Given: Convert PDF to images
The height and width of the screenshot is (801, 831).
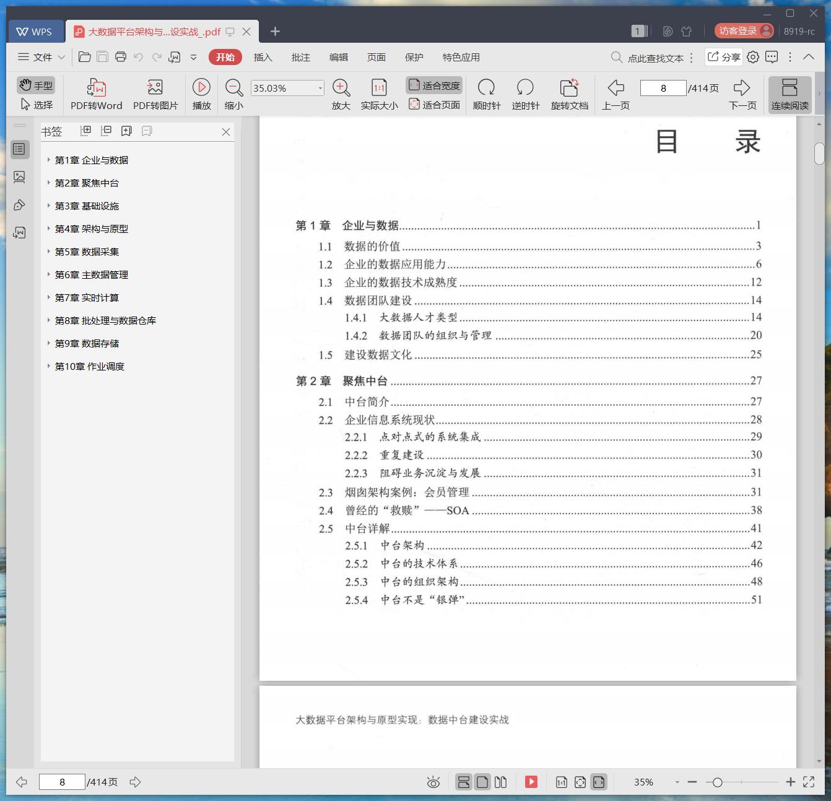Looking at the screenshot, I should click(155, 94).
